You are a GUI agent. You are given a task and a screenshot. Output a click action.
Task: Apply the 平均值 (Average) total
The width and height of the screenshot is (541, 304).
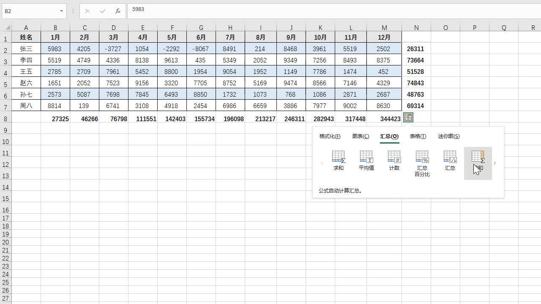[x=366, y=161]
